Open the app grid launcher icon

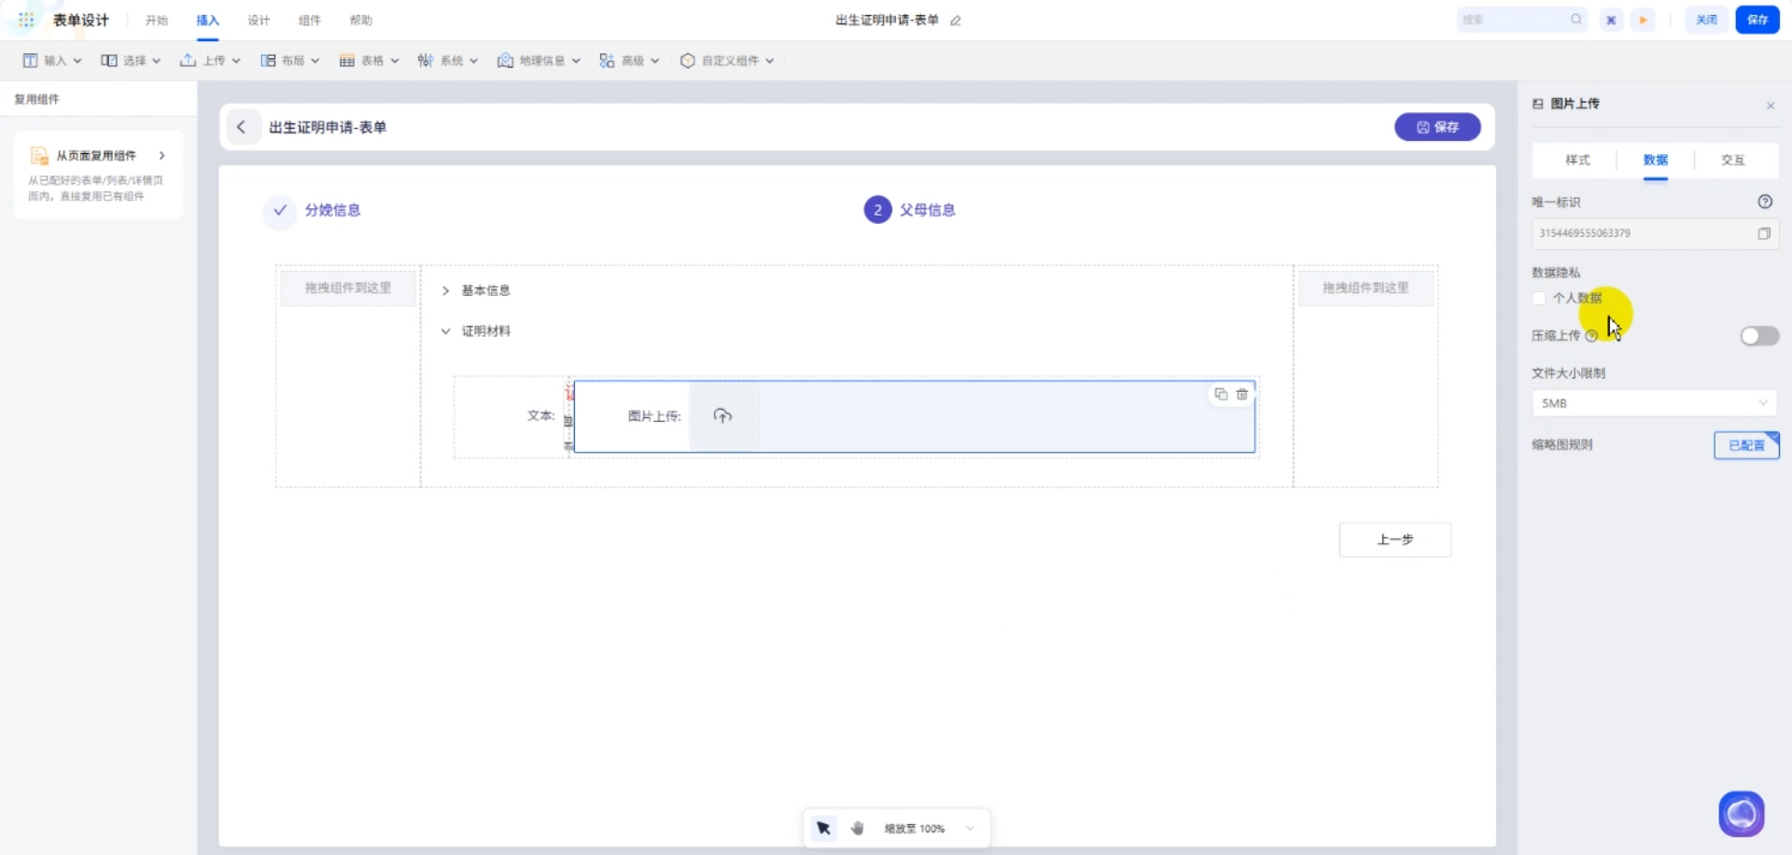[26, 20]
